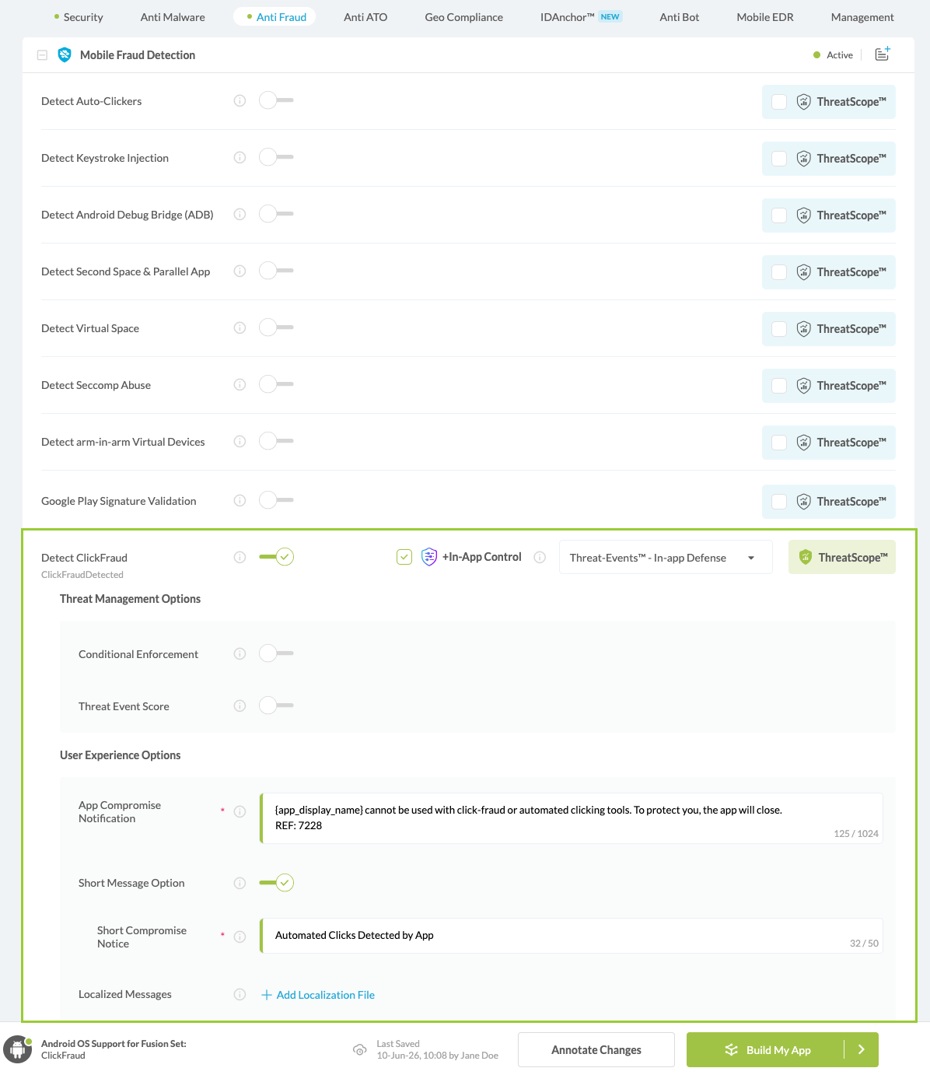Turn off Short Message Option toggle
The width and height of the screenshot is (930, 1075).
pos(276,883)
